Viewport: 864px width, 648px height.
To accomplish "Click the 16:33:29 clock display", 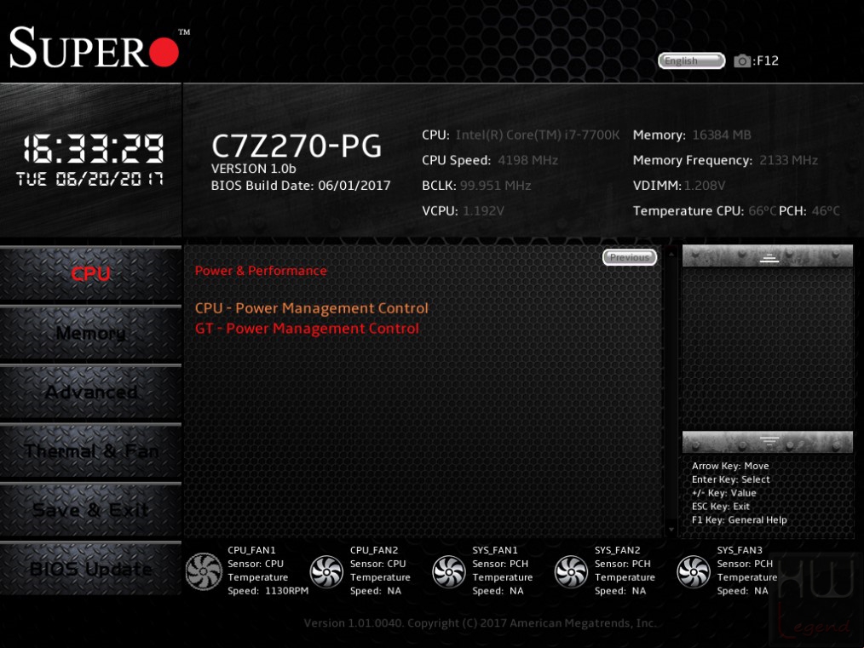I will 93,149.
